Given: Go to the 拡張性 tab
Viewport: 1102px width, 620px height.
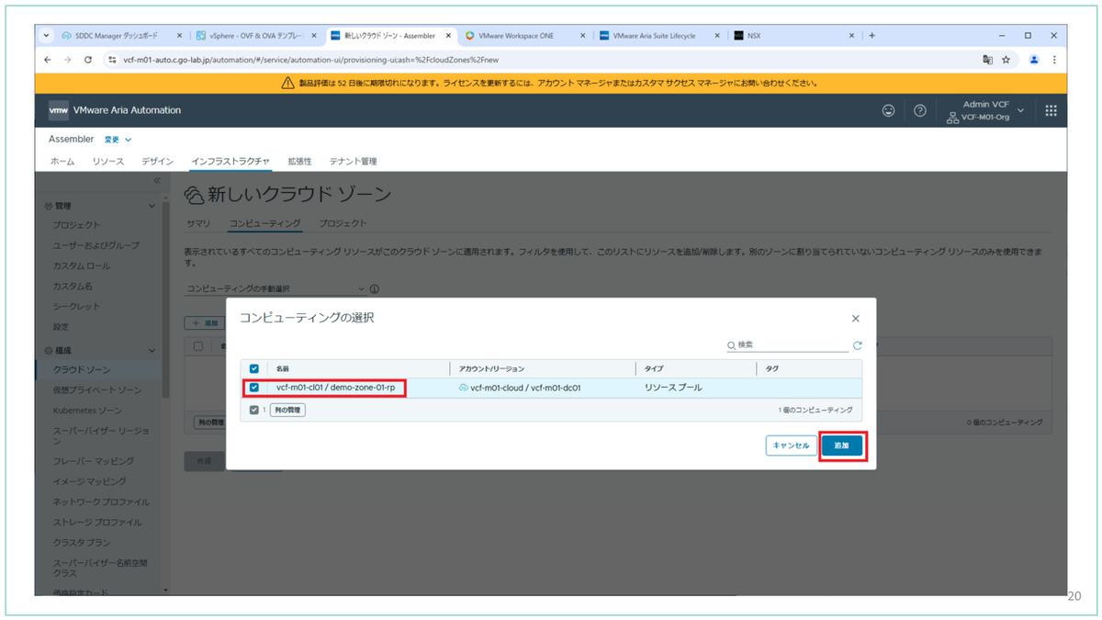Looking at the screenshot, I should click(299, 162).
